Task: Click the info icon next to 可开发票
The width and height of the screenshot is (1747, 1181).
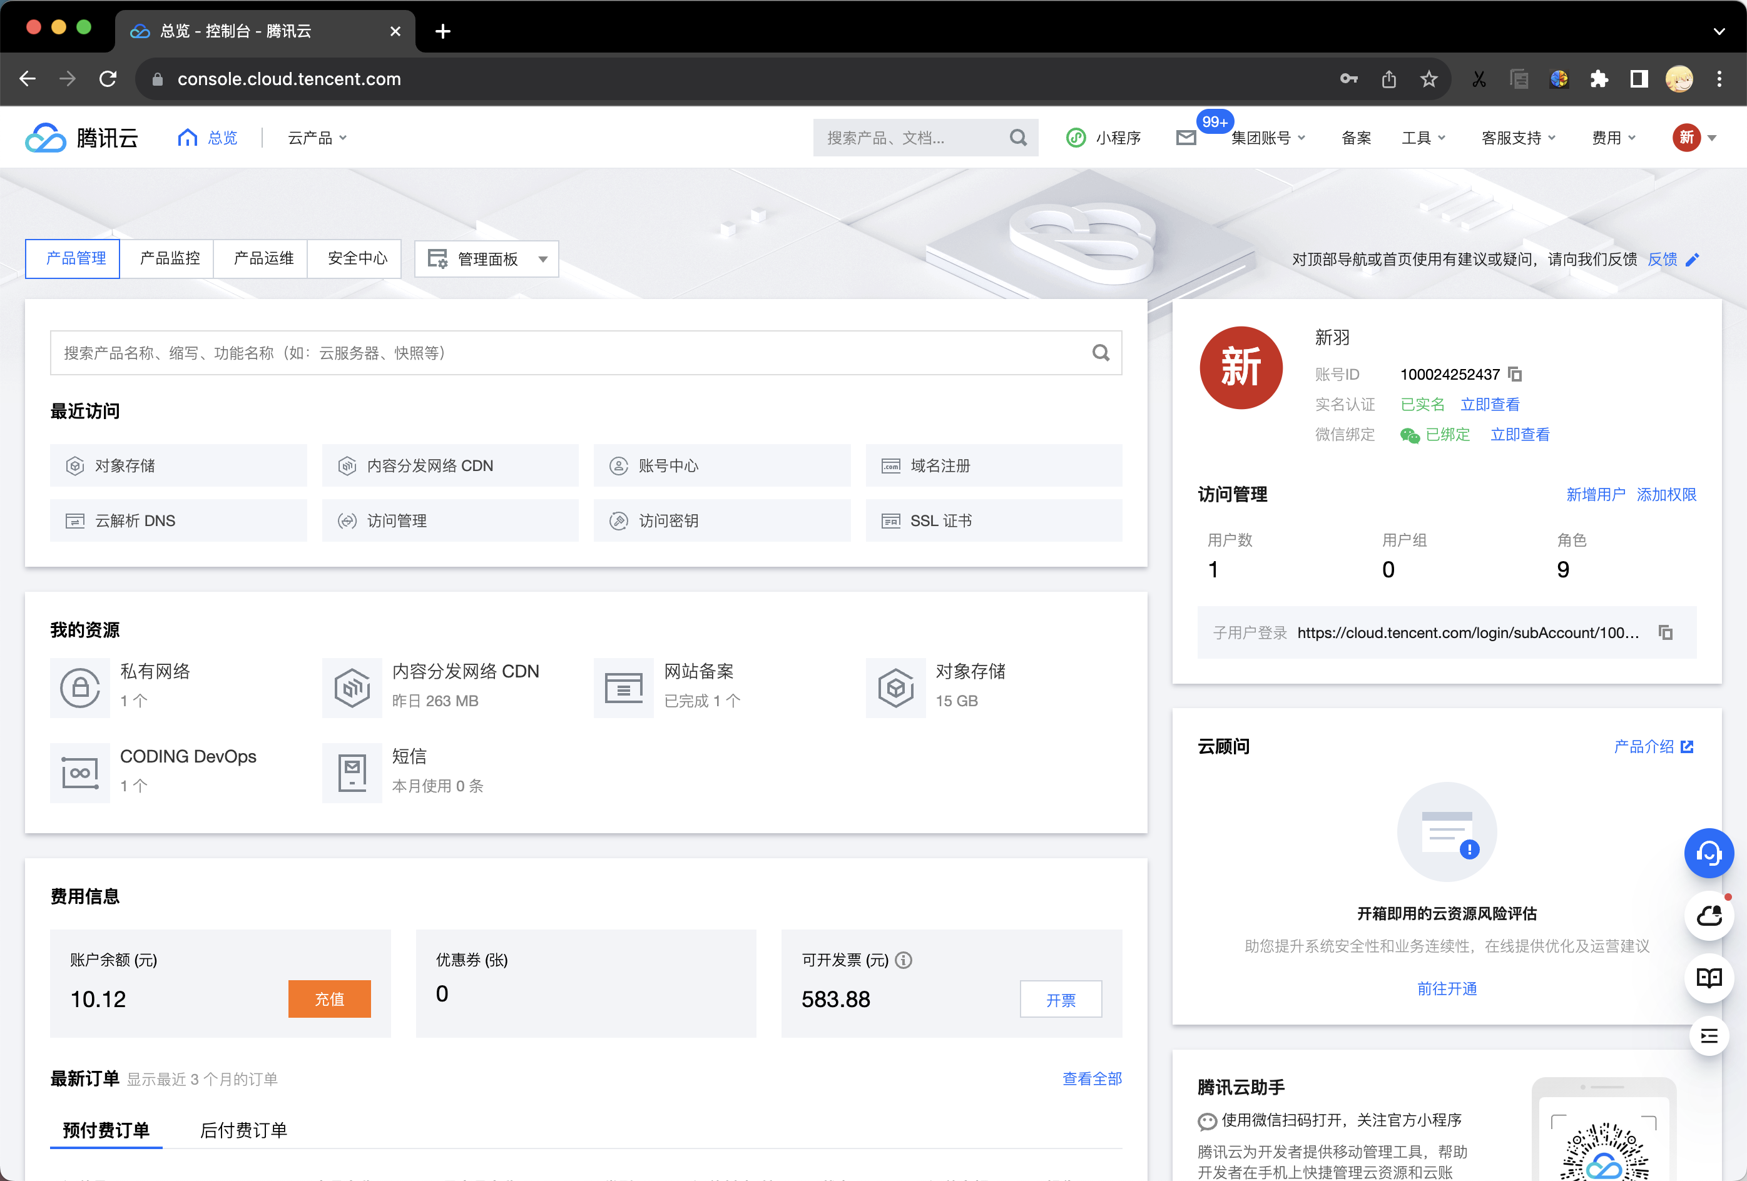Action: (x=904, y=960)
